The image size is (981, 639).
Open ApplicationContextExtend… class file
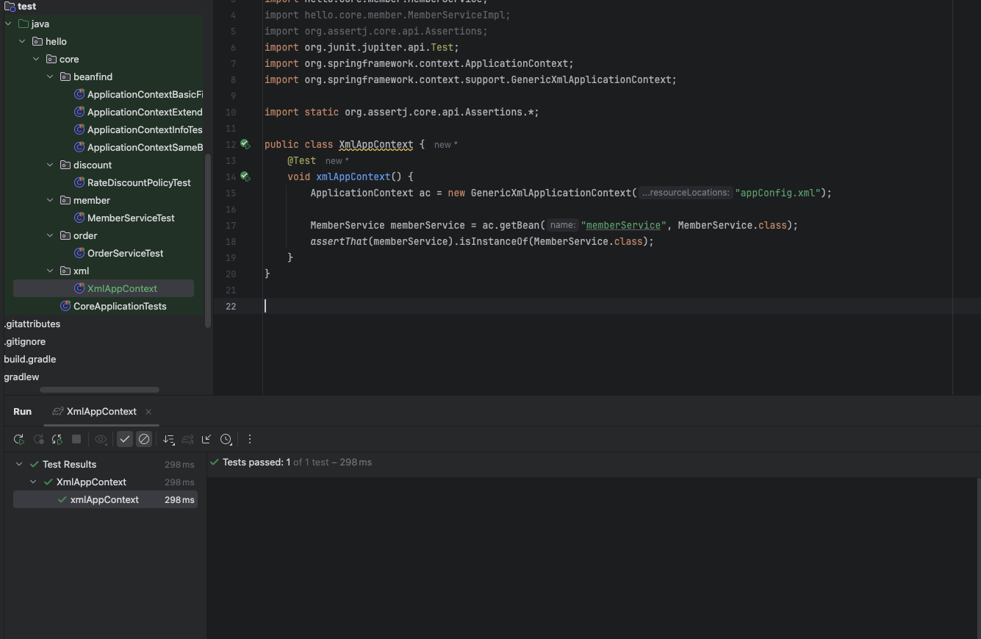click(x=145, y=113)
